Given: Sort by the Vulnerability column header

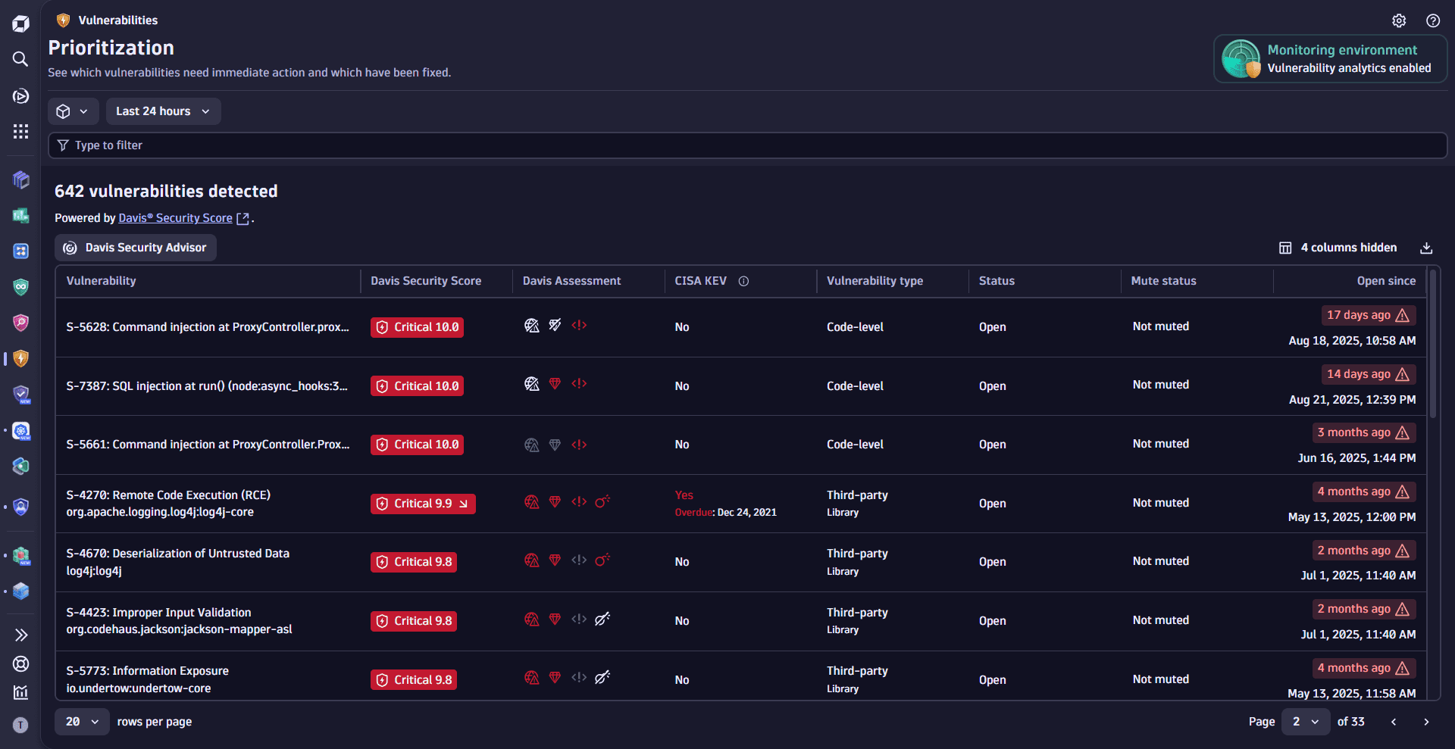Looking at the screenshot, I should click(101, 281).
